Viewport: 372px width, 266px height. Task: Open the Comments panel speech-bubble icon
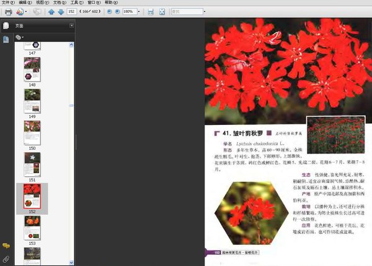pos(6,246)
